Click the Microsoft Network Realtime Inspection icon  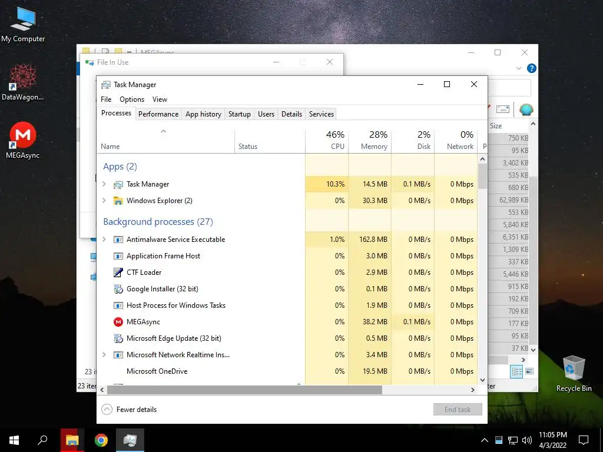[118, 355]
